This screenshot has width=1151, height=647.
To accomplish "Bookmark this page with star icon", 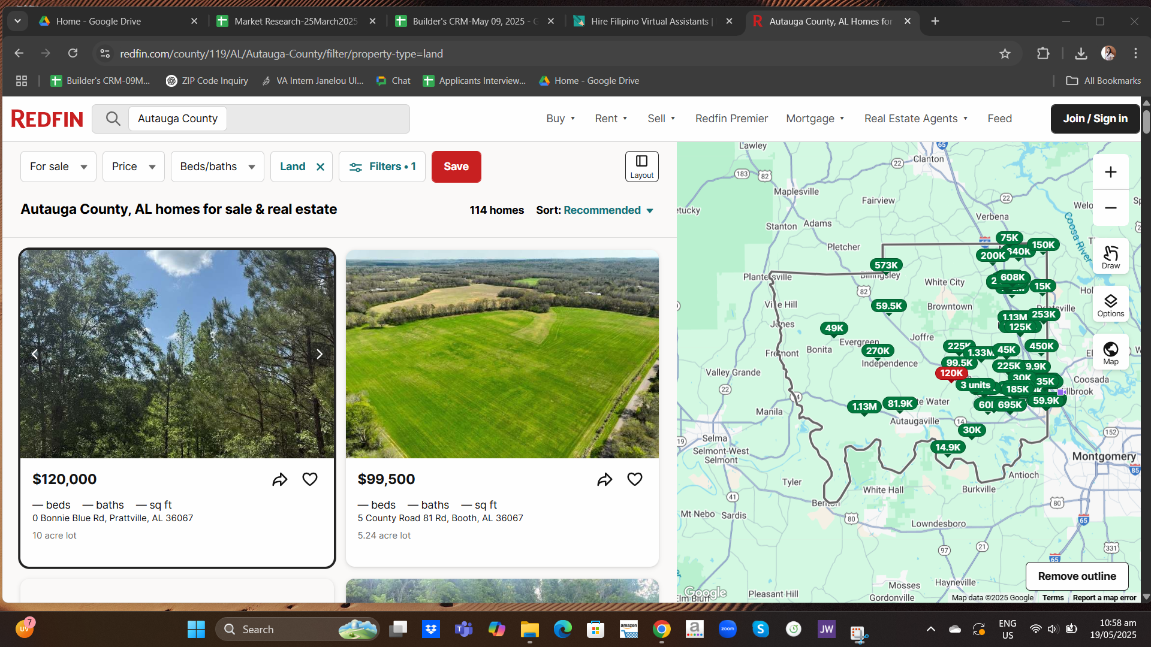I will (x=1005, y=54).
